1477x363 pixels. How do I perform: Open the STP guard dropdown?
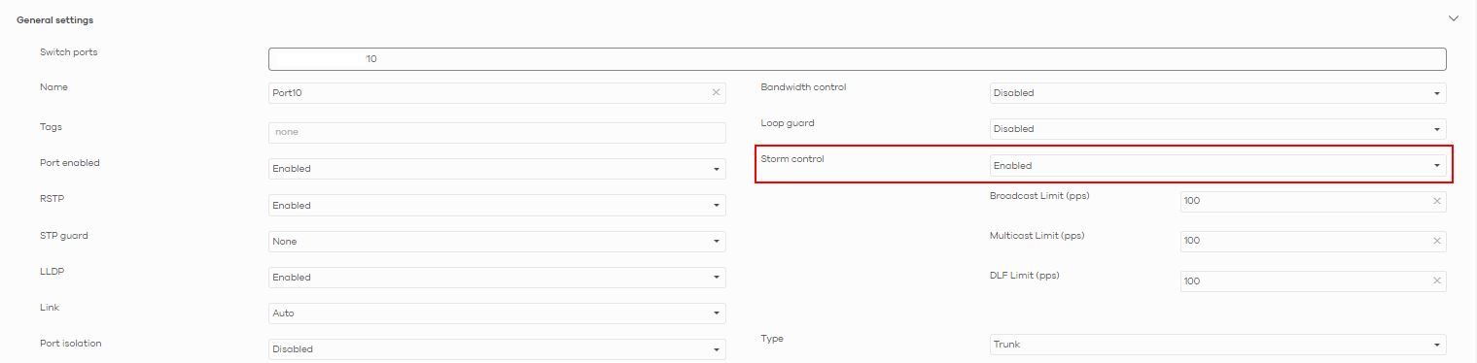pos(497,242)
